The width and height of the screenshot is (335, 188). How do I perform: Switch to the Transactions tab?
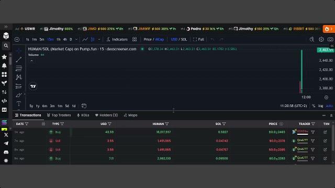[x=28, y=115]
